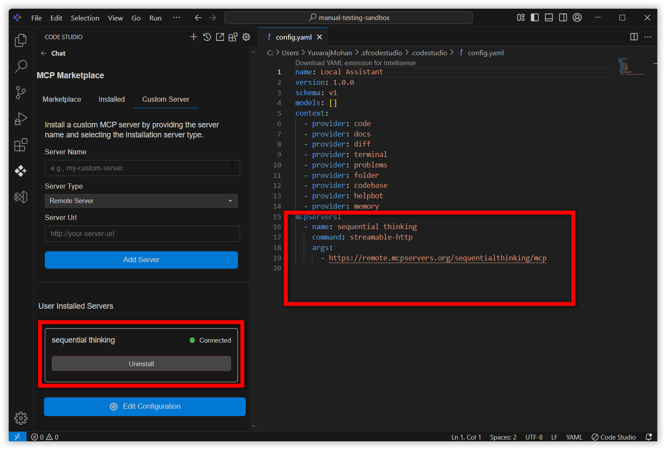Click the Add Server button
Screen dimensions: 666x450
point(141,260)
